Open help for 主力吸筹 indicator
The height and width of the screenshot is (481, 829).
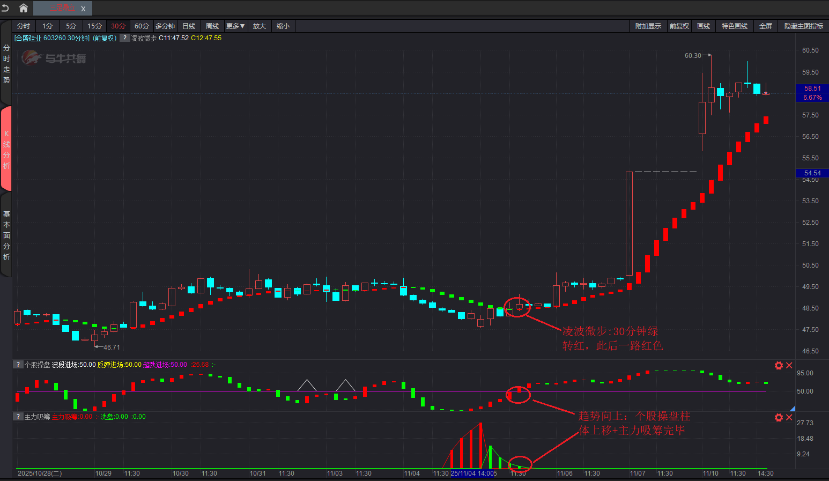(18, 417)
